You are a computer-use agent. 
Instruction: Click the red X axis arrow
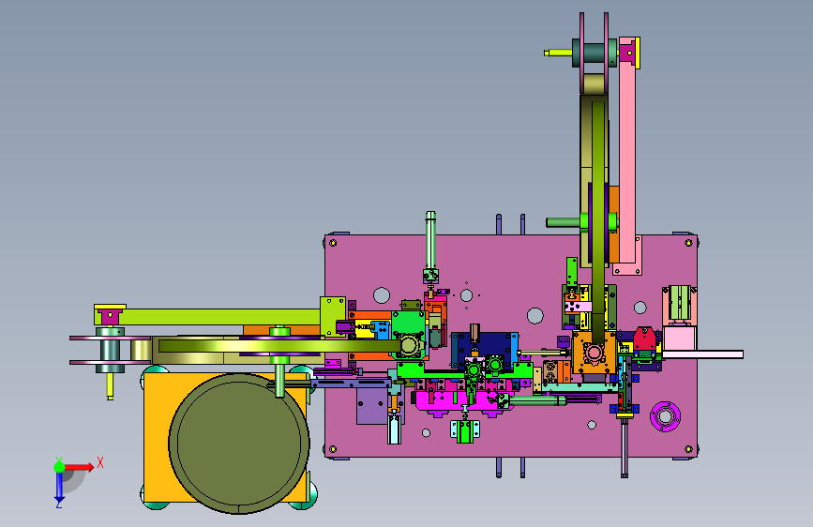point(80,467)
